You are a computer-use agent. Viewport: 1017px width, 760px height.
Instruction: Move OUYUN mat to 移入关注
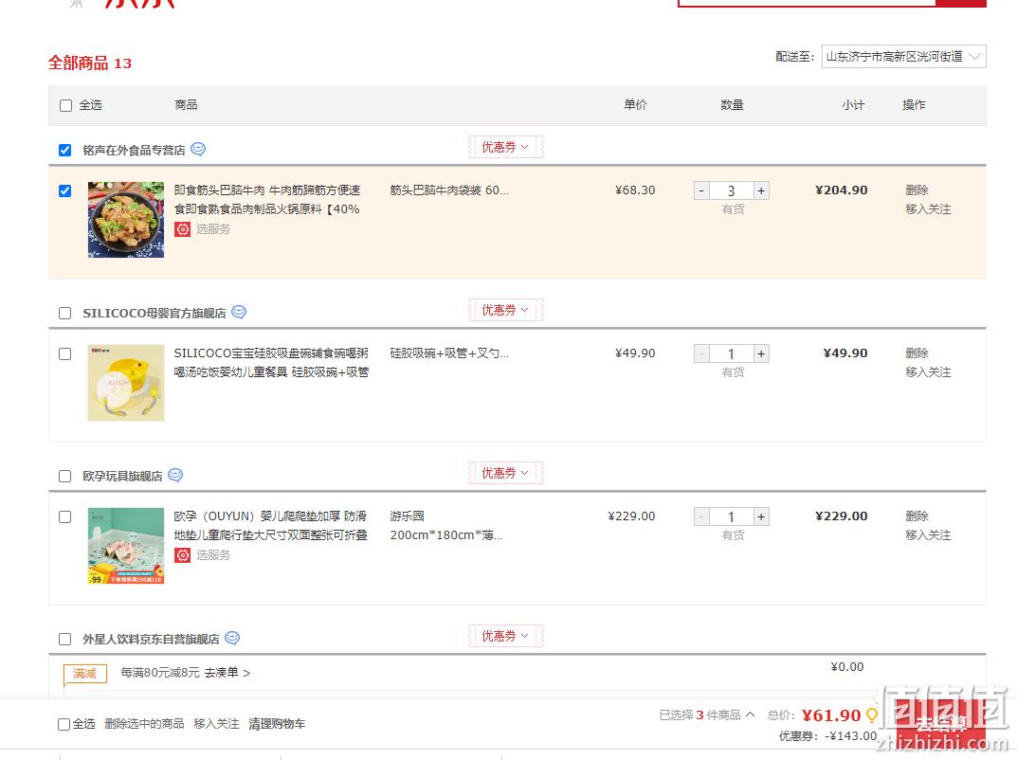pos(928,534)
